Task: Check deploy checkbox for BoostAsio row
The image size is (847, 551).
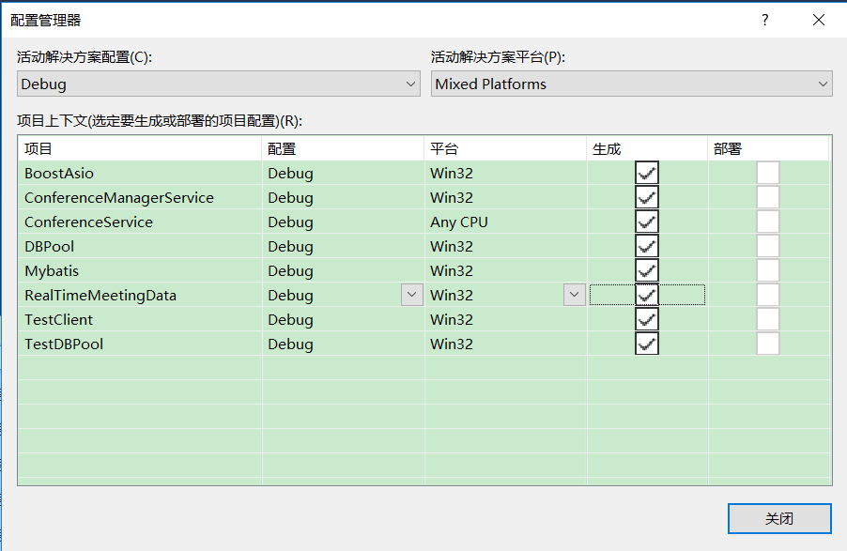Action: coord(767,173)
